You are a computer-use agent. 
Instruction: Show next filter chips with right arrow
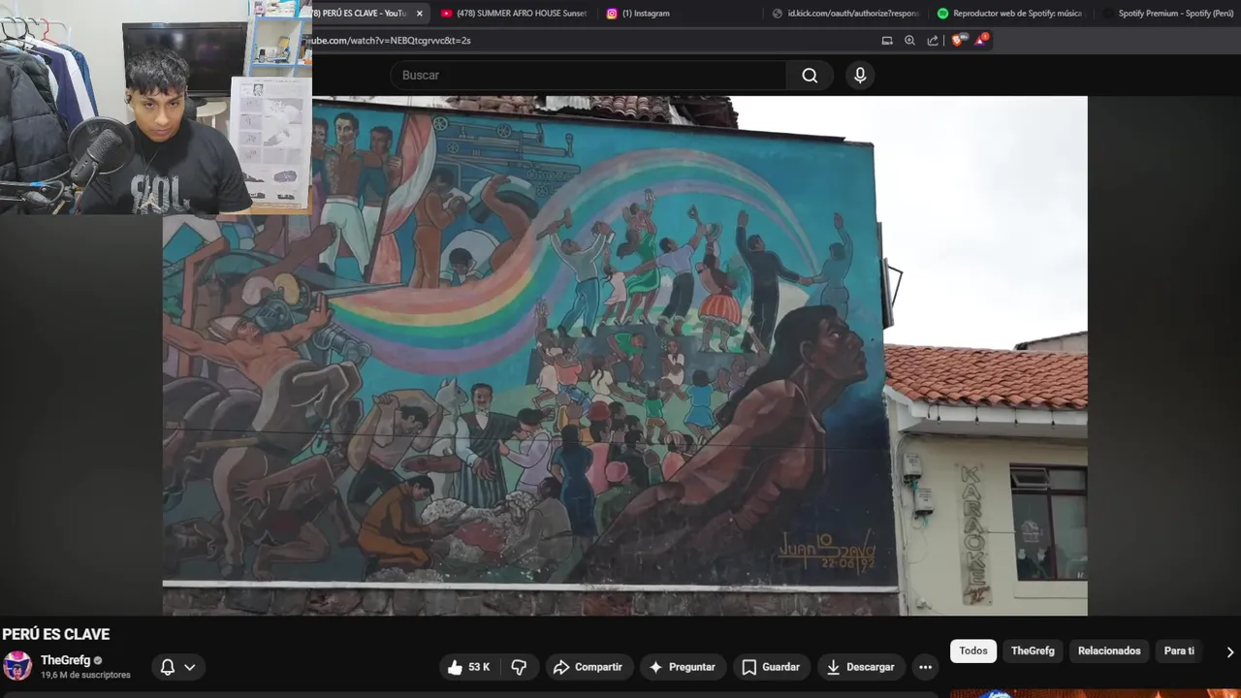[1229, 651]
